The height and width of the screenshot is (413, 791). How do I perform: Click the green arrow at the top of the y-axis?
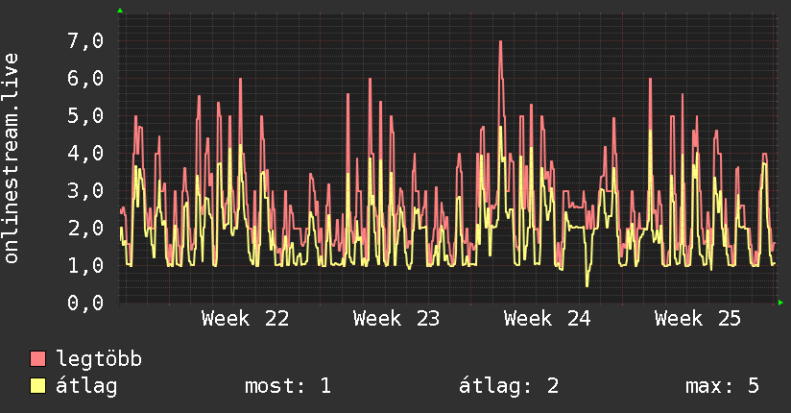pyautogui.click(x=120, y=11)
